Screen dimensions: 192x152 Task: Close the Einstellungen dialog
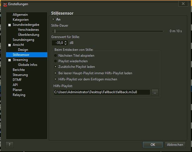tap(183, 4)
